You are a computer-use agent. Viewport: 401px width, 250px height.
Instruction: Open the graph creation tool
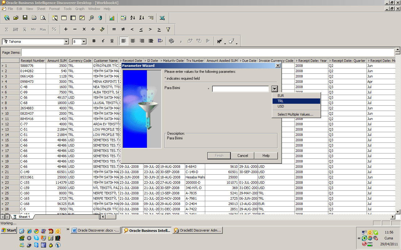tap(112, 18)
